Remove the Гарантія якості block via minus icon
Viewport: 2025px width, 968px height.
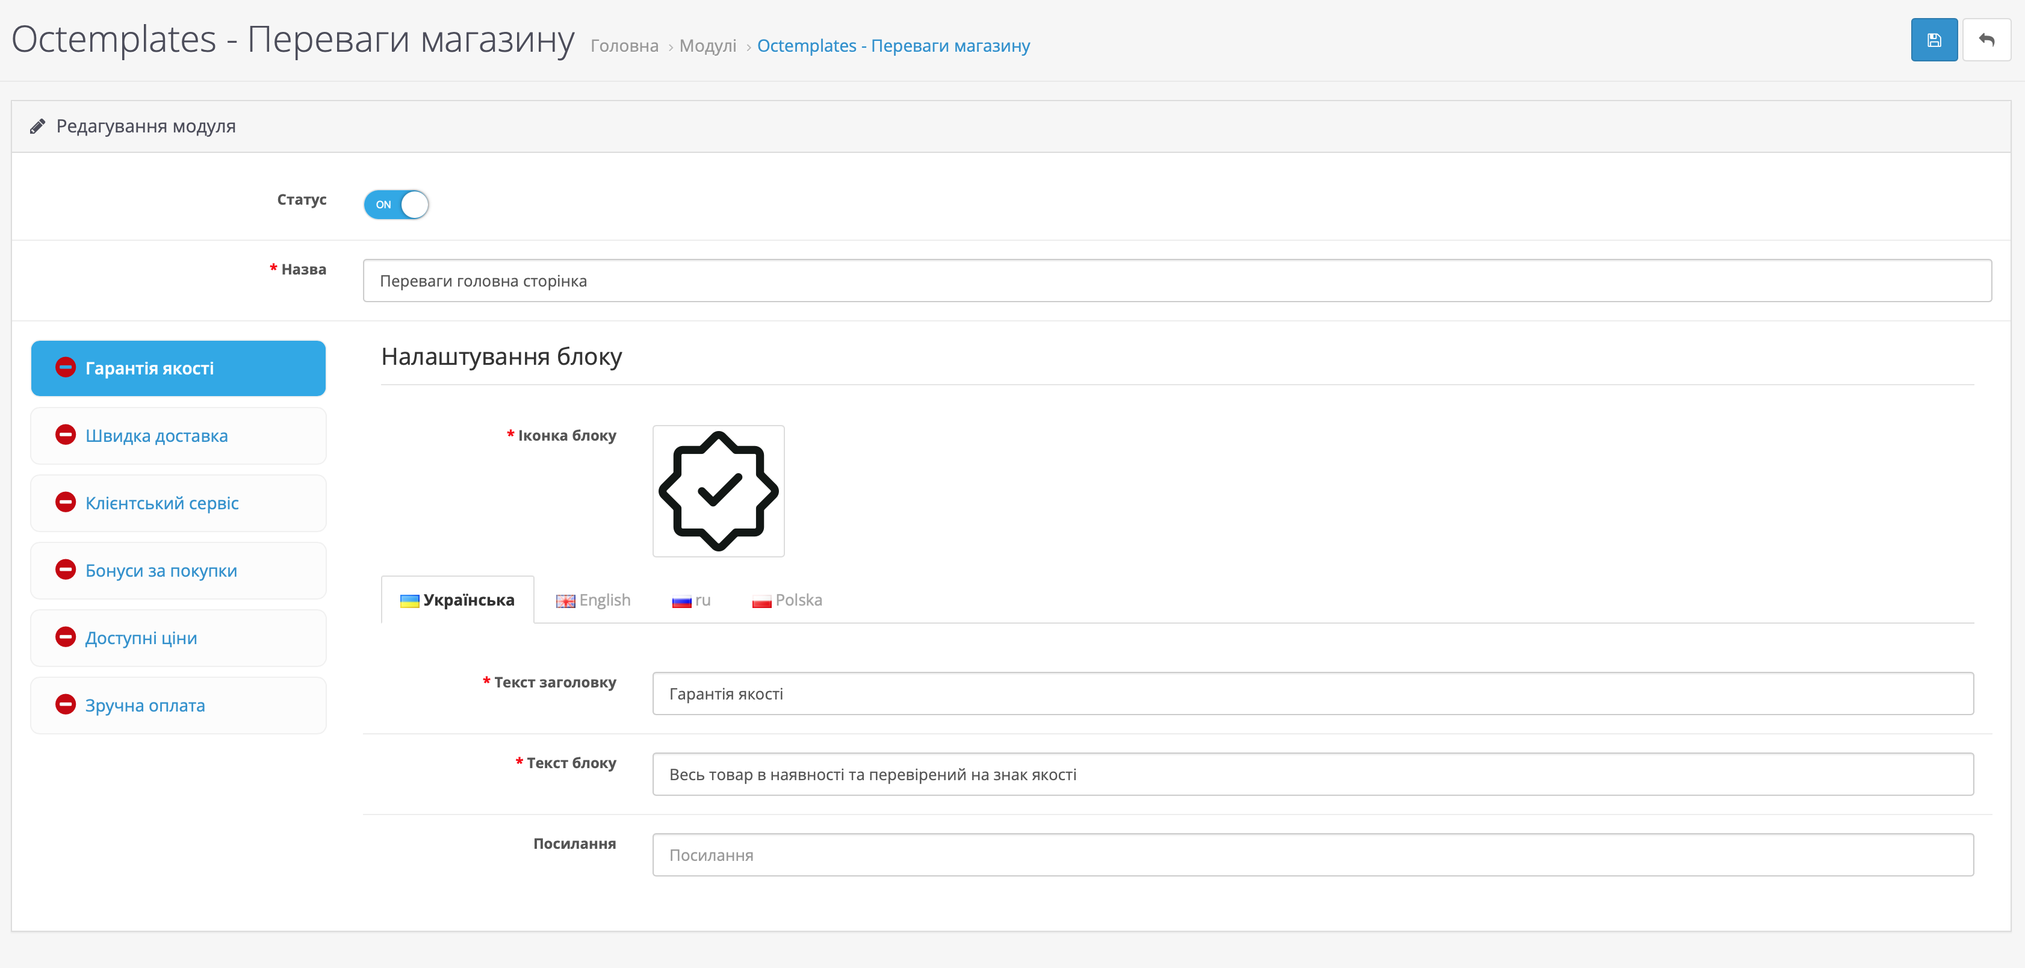point(65,367)
